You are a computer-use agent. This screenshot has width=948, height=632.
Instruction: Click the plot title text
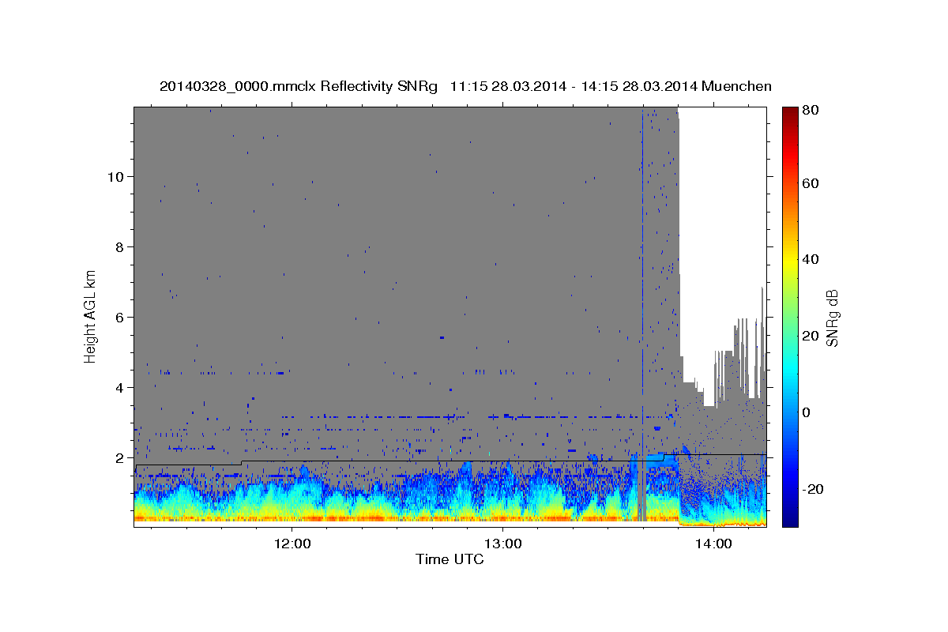(x=465, y=86)
